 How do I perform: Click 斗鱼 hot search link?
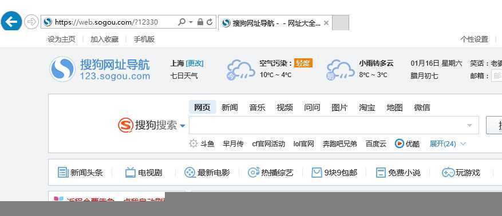[x=207, y=144]
